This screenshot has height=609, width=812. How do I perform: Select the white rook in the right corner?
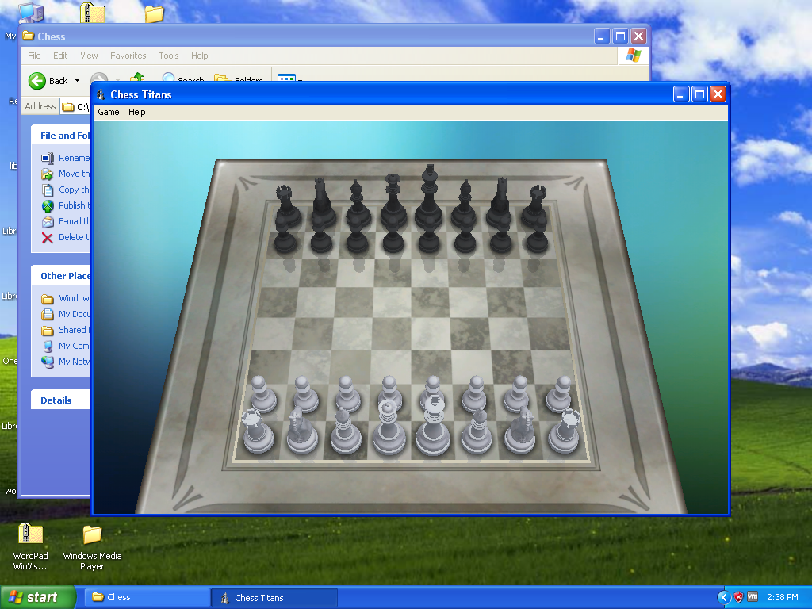[564, 432]
